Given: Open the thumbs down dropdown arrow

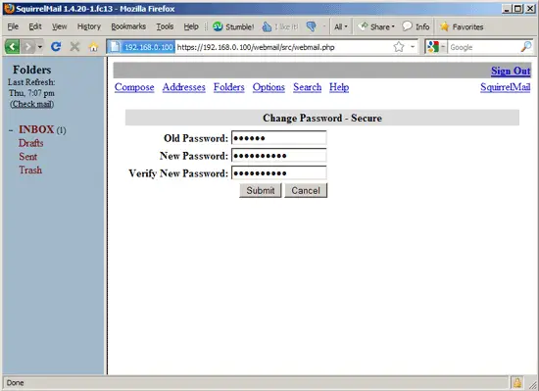Looking at the screenshot, I should point(323,26).
